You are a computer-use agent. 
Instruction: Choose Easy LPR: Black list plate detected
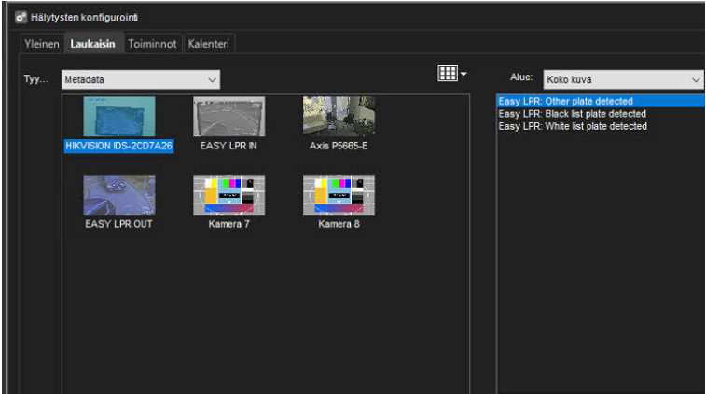pyautogui.click(x=573, y=113)
